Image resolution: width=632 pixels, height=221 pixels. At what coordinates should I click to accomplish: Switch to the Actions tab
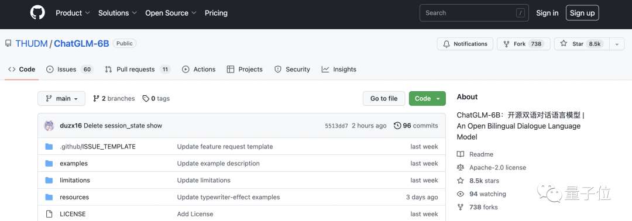(x=199, y=69)
